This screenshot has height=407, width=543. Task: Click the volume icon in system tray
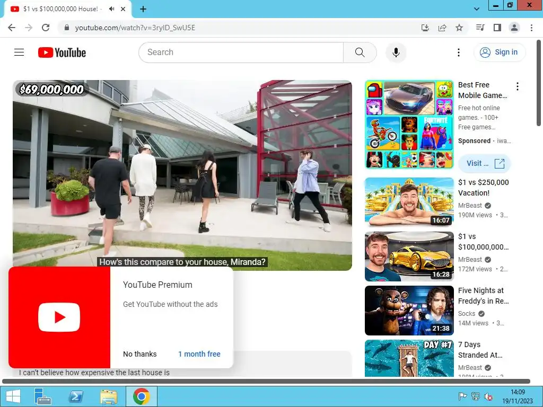click(x=488, y=396)
